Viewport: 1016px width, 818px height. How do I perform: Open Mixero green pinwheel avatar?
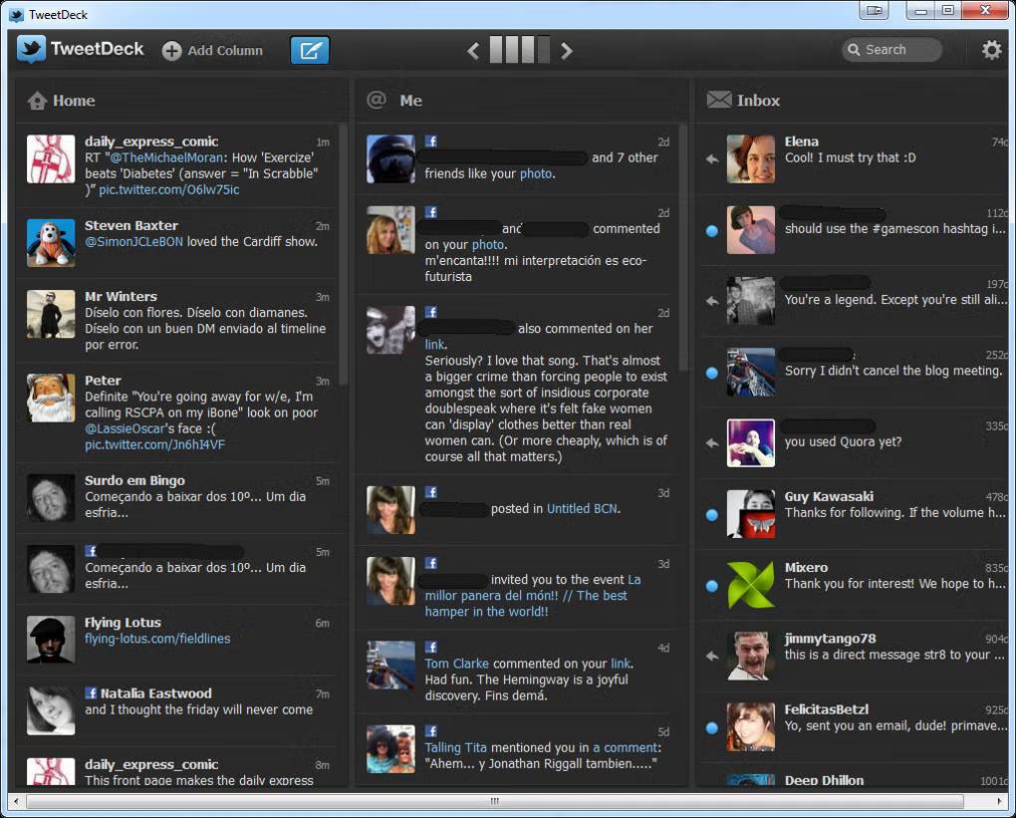[x=751, y=585]
